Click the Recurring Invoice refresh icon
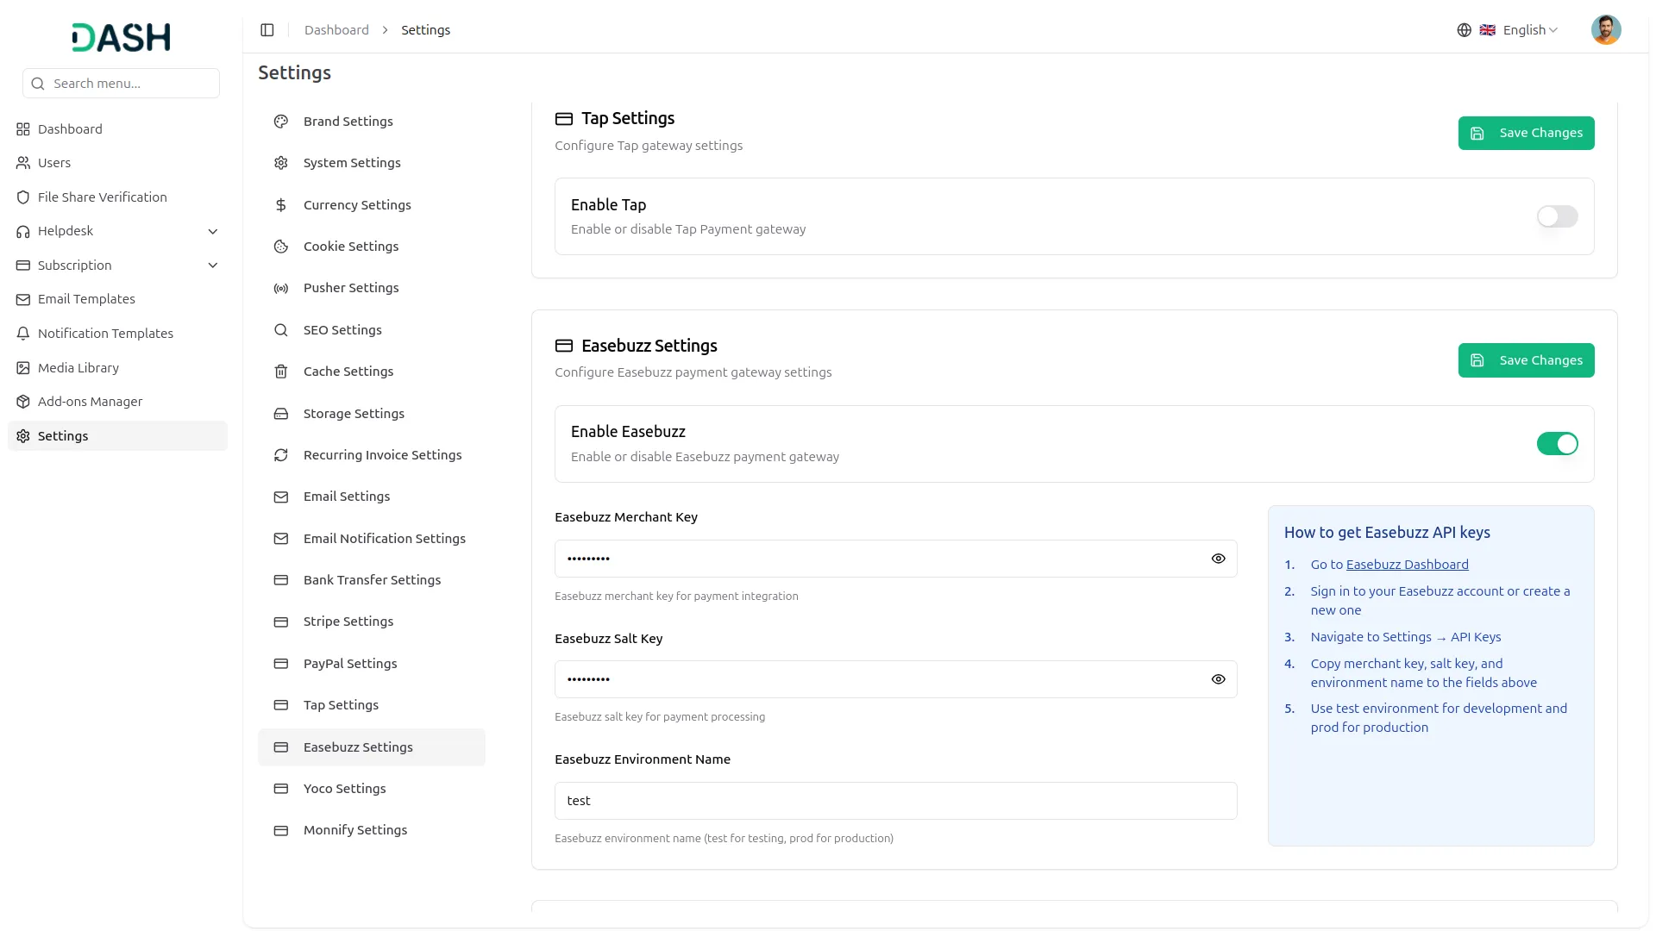The image size is (1656, 931). (281, 455)
